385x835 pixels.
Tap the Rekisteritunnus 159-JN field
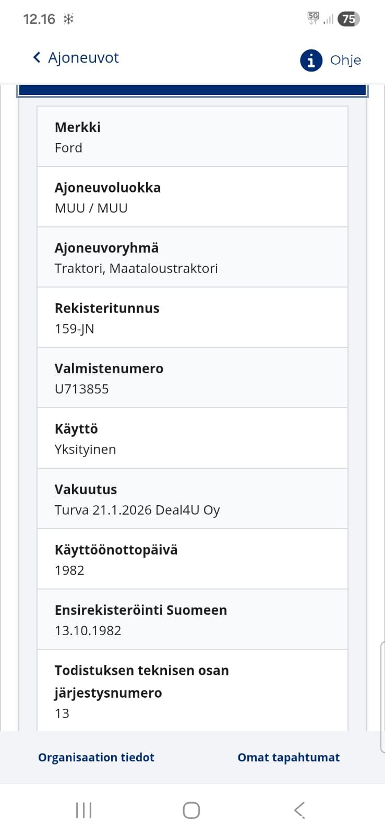(192, 317)
